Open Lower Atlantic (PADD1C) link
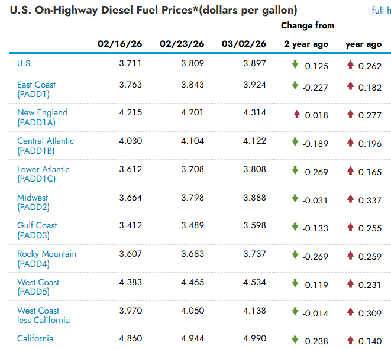Viewport: 391px width, 349px height. pyautogui.click(x=43, y=174)
